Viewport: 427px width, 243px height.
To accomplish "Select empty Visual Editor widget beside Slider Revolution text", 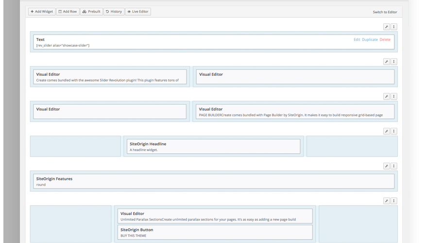I will [295, 77].
